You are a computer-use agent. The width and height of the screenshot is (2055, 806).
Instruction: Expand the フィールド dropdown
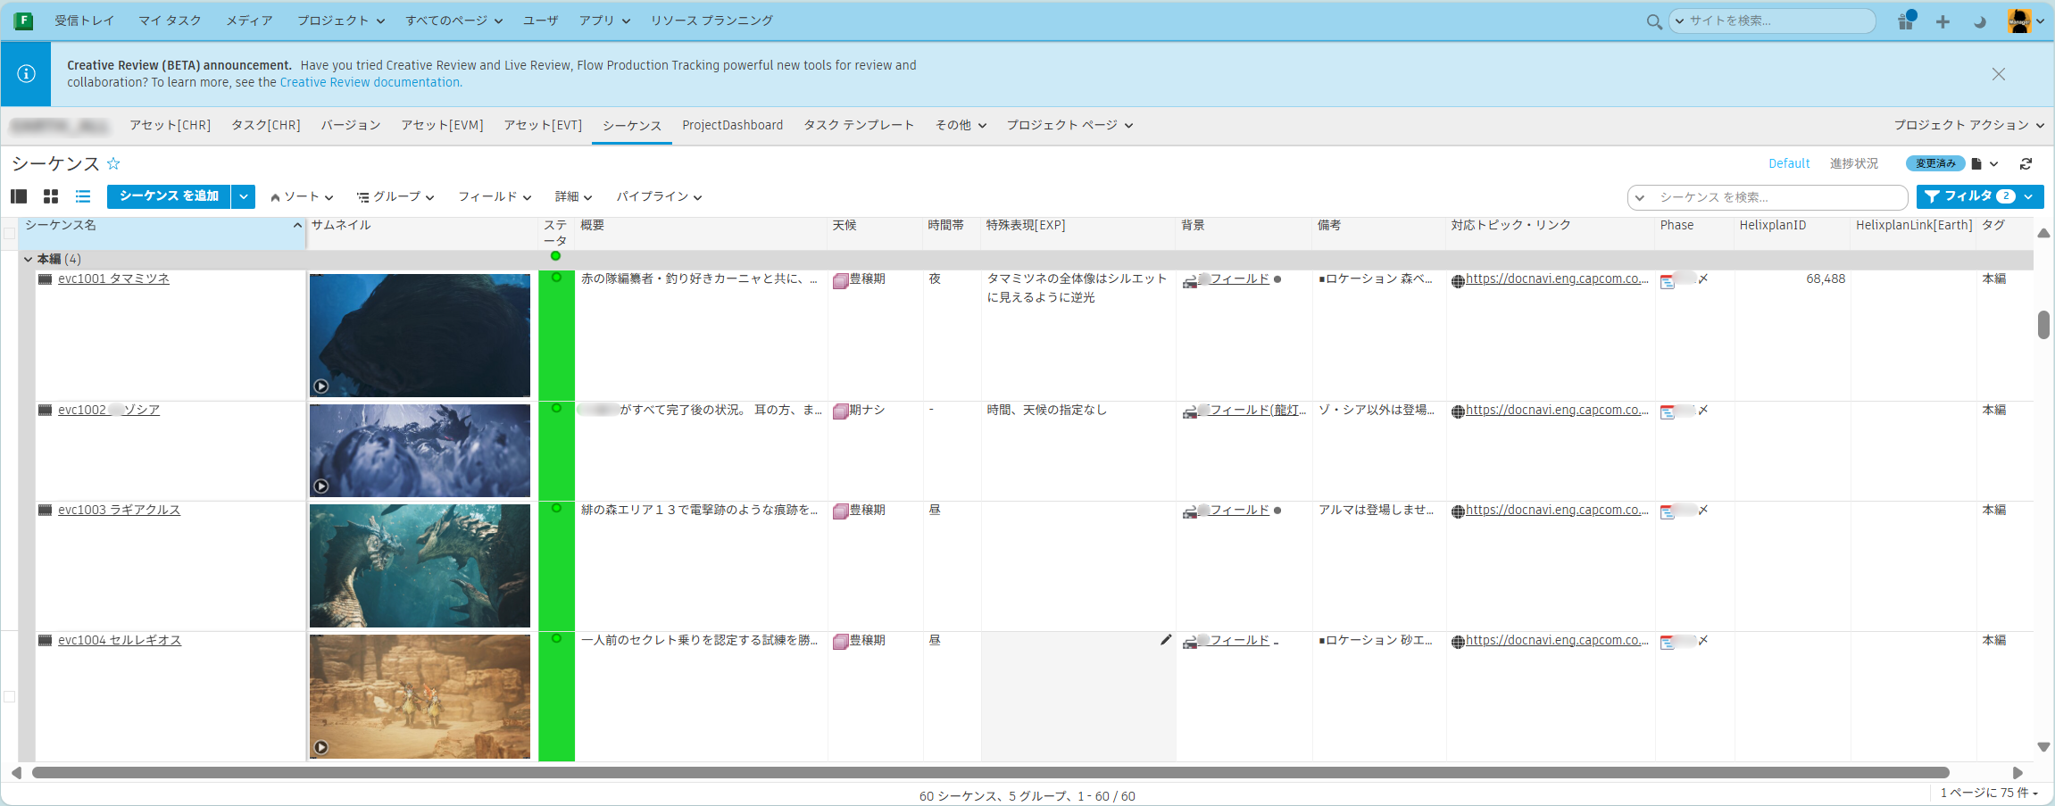tap(495, 197)
